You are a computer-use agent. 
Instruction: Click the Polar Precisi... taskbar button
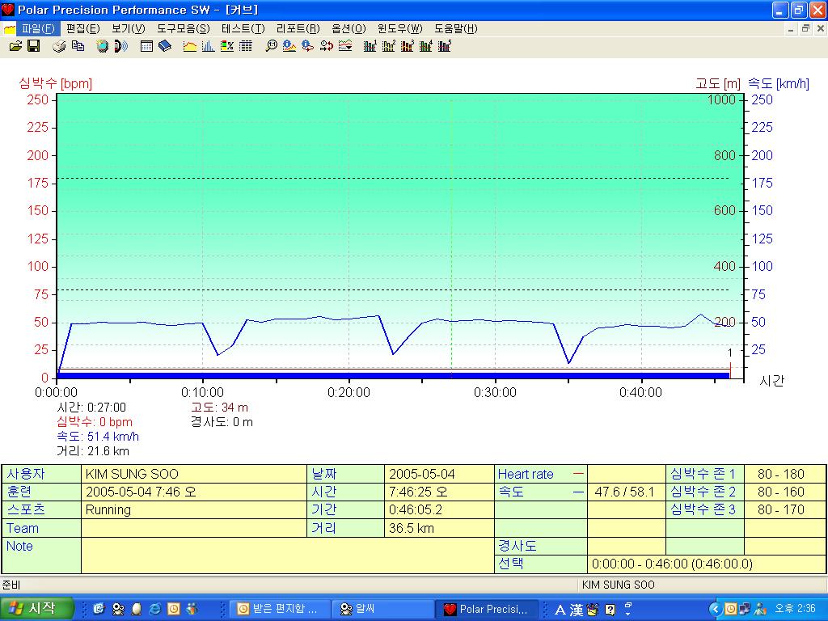[486, 609]
